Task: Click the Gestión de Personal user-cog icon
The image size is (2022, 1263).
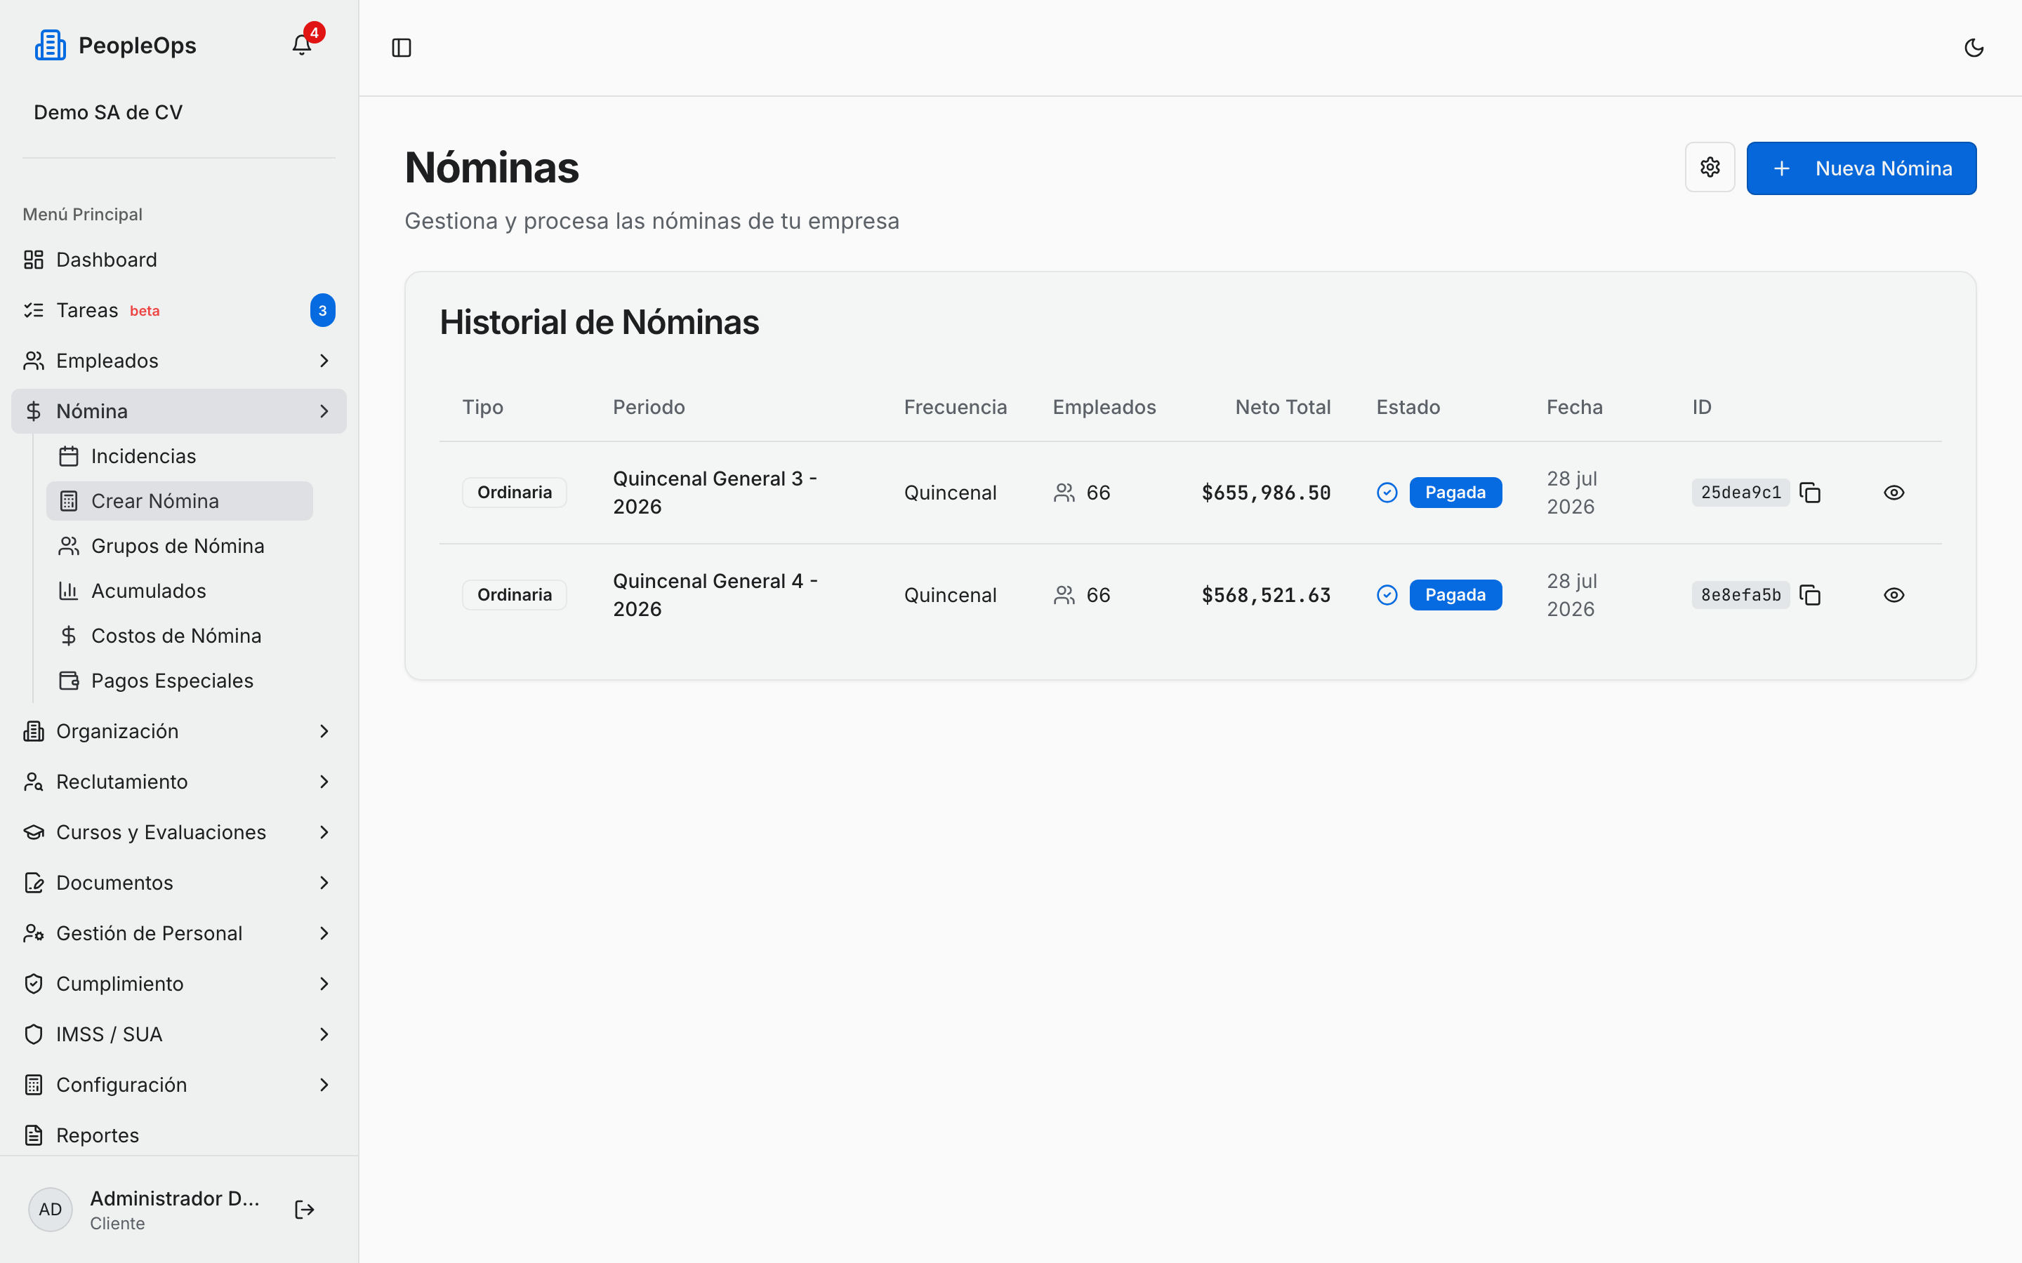Action: pos(34,933)
